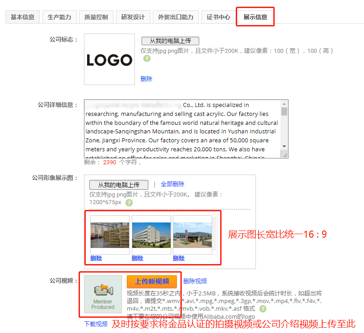Click the 删除视频 link
This screenshot has width=364, height=333.
tap(195, 281)
